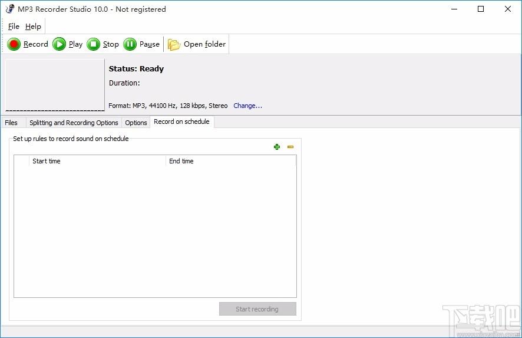Open the recordings folder
The width and height of the screenshot is (522, 338).
(x=197, y=44)
